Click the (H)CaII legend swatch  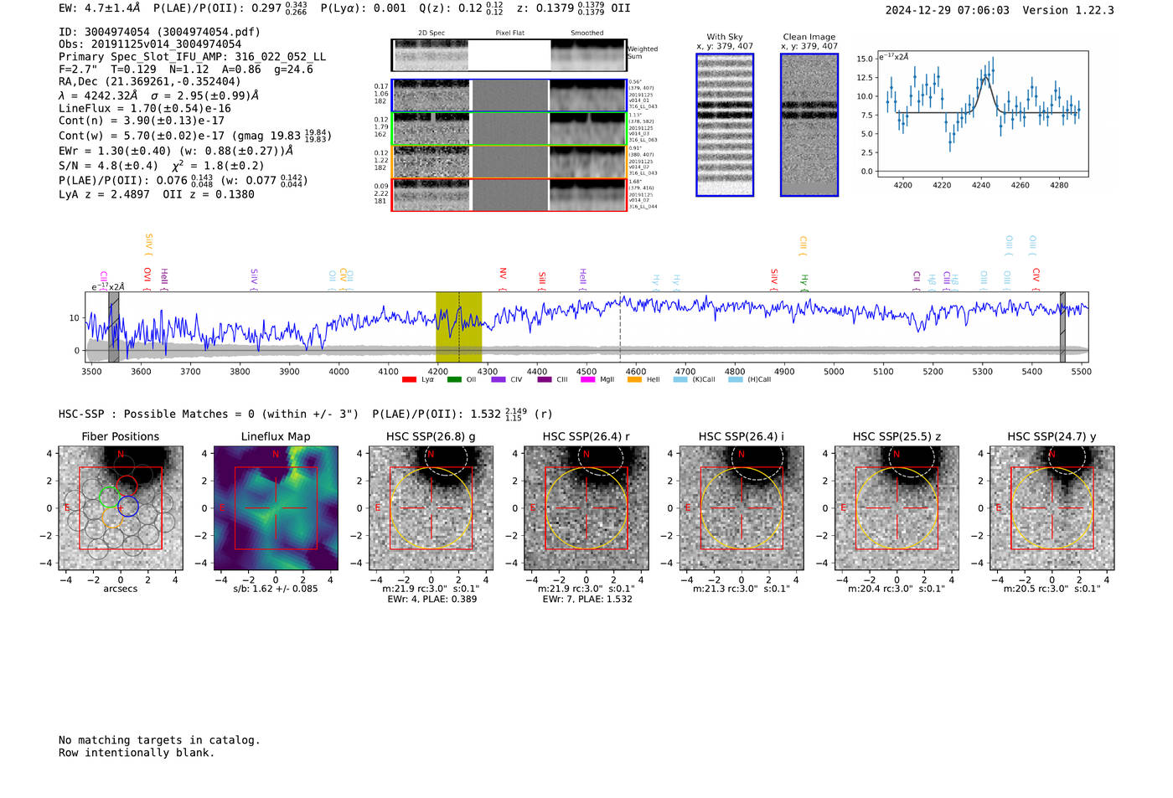click(x=736, y=379)
